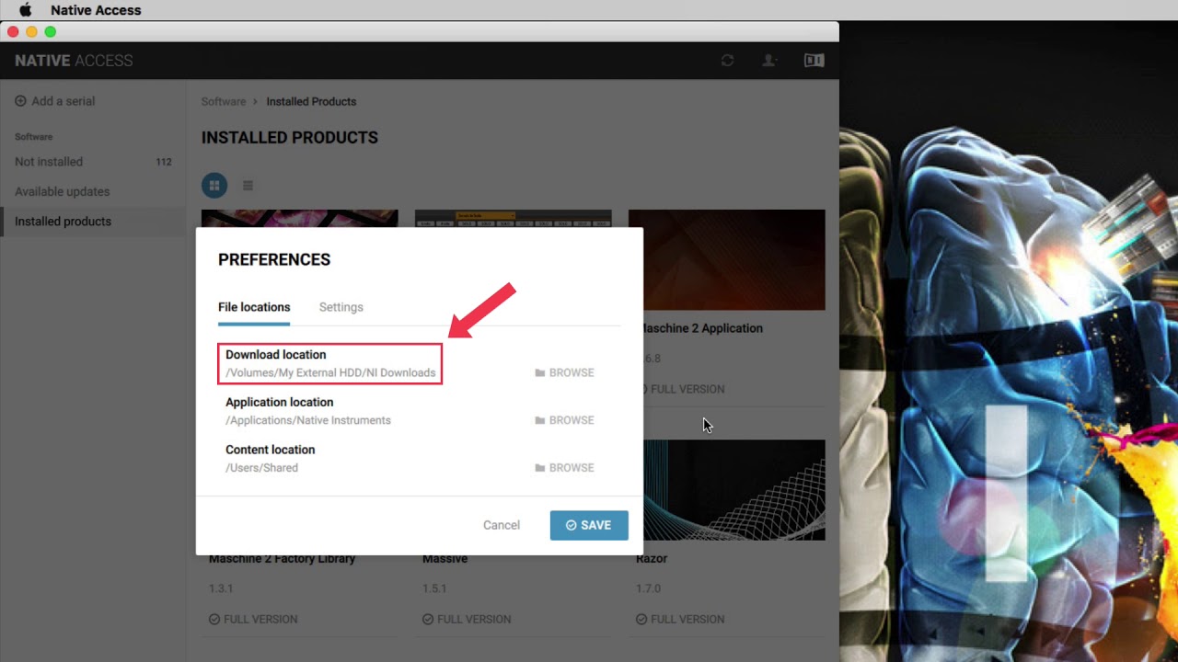This screenshot has width=1178, height=662.
Task: Click Full Version label under Razor
Action: coord(680,619)
